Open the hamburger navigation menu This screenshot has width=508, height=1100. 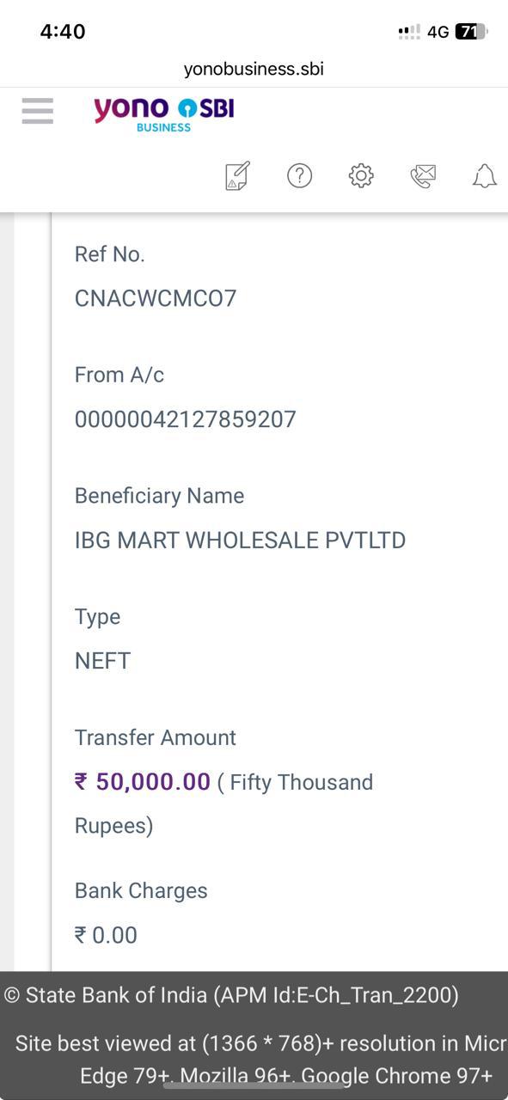38,111
